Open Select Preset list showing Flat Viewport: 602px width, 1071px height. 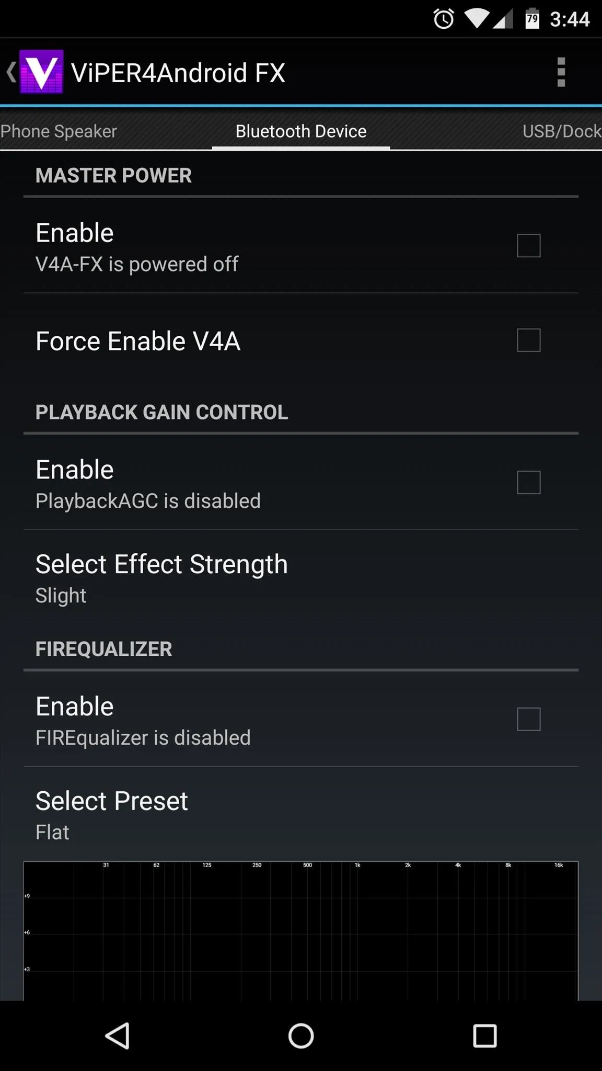tap(301, 814)
